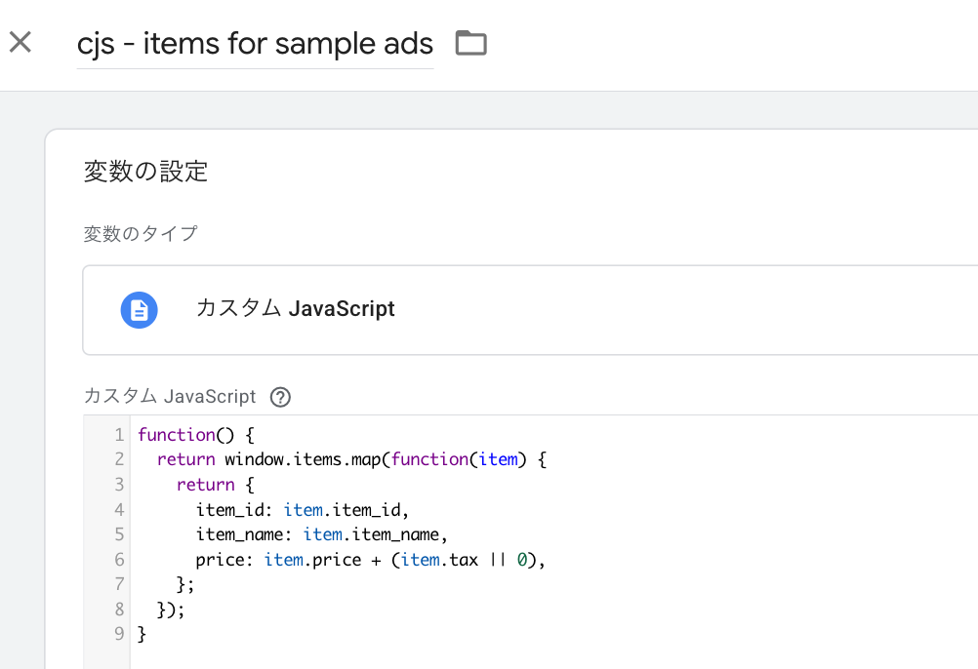This screenshot has width=978, height=669.
Task: Click the closing brace on line 9
Action: [143, 634]
